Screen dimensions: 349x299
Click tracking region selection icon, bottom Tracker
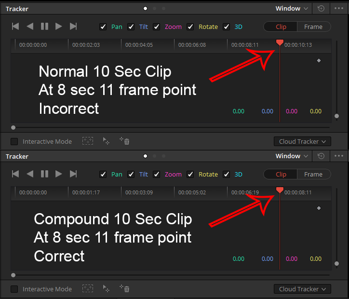pyautogui.click(x=88, y=288)
